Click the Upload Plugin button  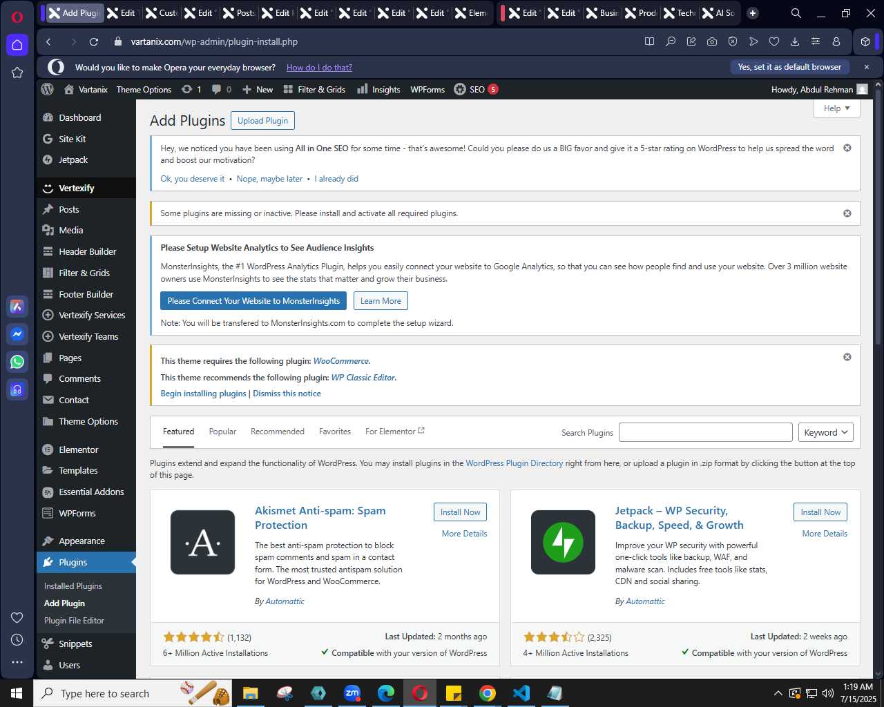point(263,120)
